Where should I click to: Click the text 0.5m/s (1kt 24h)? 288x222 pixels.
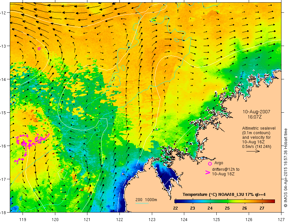[257, 147]
